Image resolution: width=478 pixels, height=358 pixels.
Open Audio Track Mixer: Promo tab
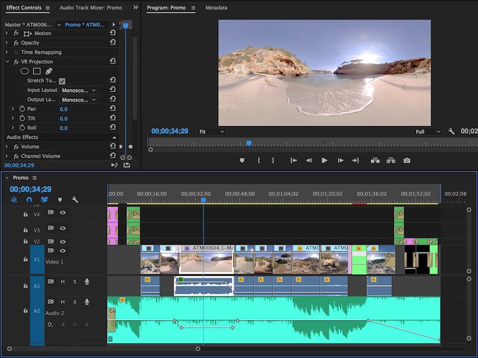tap(91, 8)
